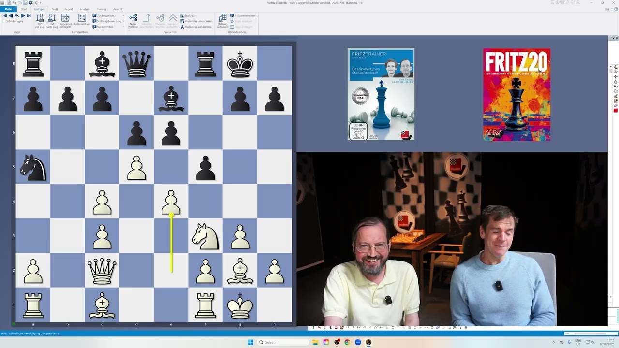Open the Kommentare tool

coord(82,20)
